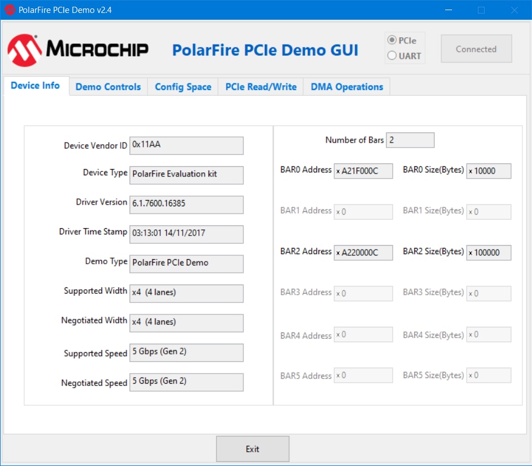
Task: Click the Number of Bars label
Action: (354, 140)
